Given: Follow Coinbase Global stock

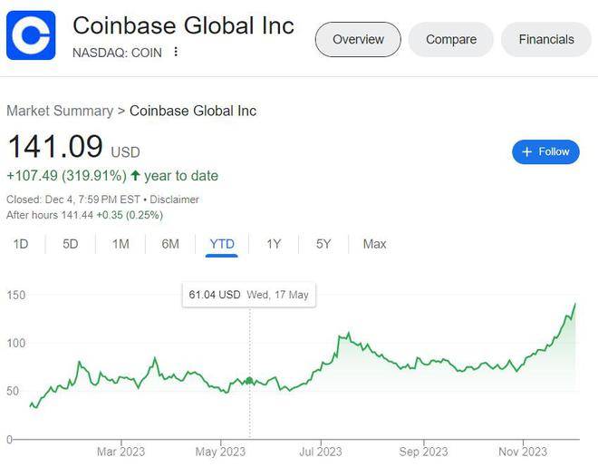Looking at the screenshot, I should click(545, 151).
